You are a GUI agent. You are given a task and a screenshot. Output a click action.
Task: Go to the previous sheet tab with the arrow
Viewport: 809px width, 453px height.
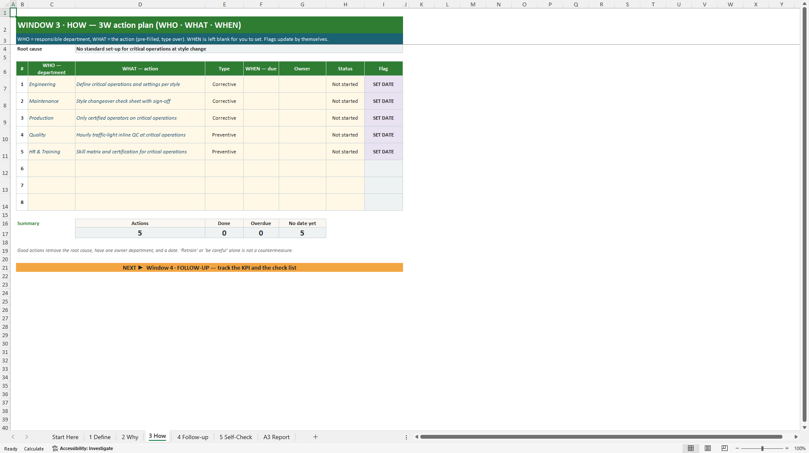[x=13, y=437]
